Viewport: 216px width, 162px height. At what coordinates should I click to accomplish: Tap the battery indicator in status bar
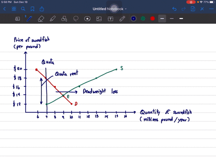pos(212,2)
